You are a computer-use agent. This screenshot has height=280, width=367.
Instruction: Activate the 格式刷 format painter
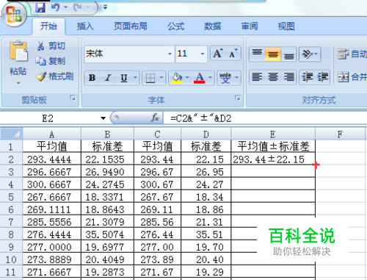55,76
